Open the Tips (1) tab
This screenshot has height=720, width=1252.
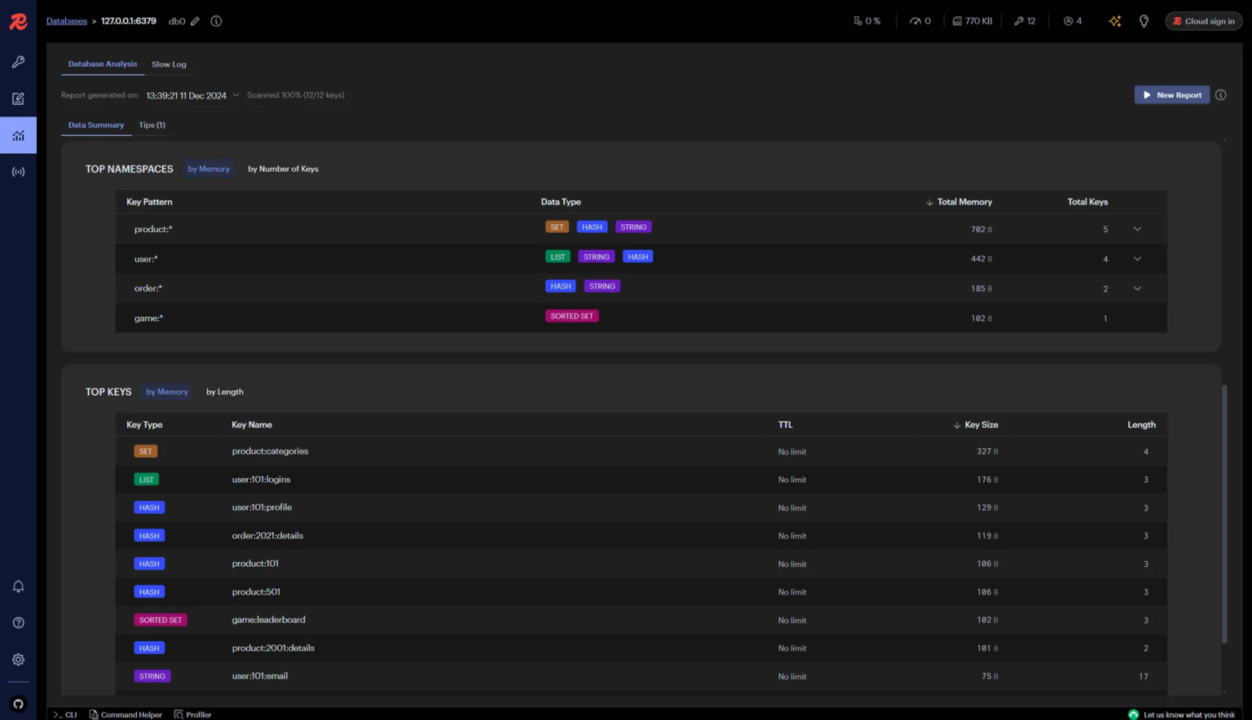click(152, 125)
